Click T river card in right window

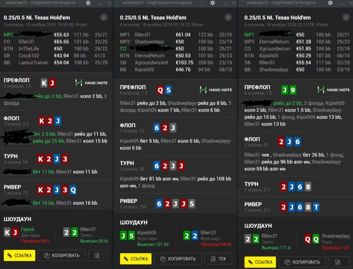click(316, 207)
